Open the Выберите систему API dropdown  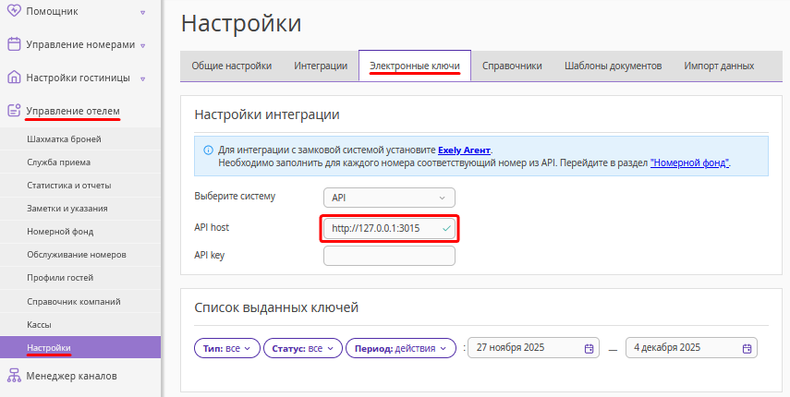(x=389, y=197)
